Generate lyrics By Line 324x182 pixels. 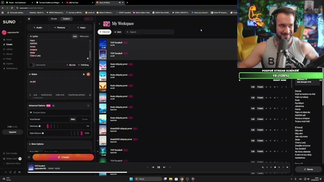coord(71,65)
